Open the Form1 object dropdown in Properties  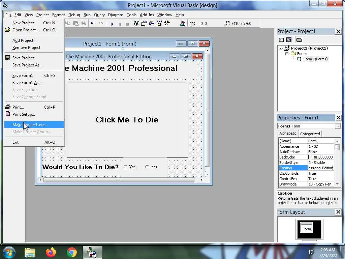tap(338, 126)
